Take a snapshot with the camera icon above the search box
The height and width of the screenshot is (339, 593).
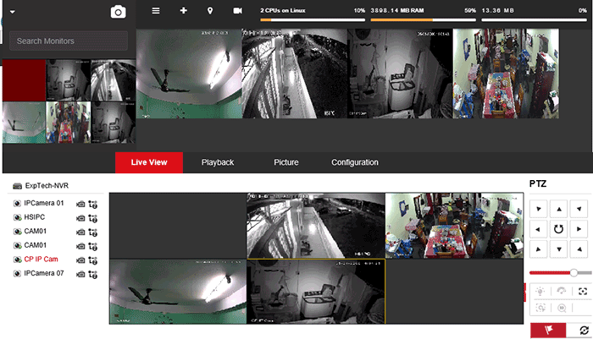(118, 12)
